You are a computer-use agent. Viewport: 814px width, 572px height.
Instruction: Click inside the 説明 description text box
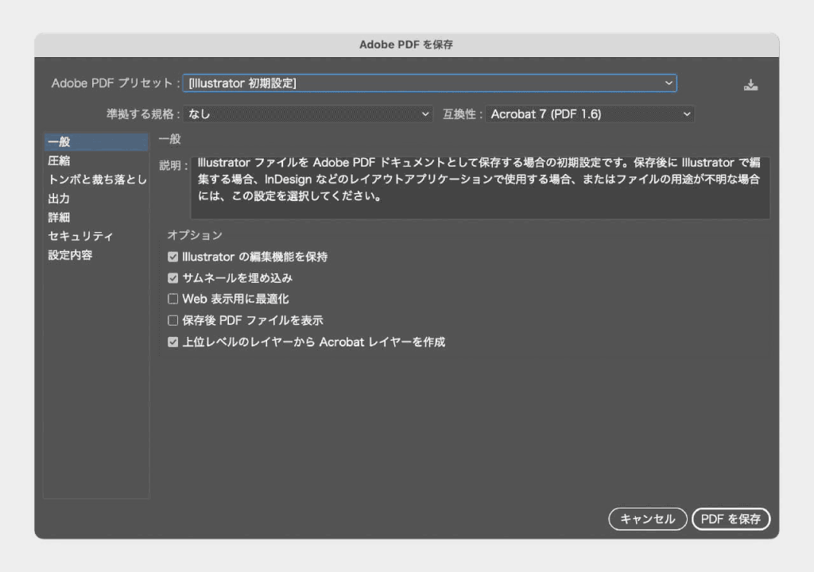click(x=480, y=187)
